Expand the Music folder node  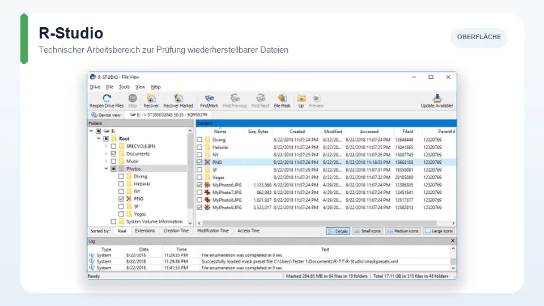(106, 161)
